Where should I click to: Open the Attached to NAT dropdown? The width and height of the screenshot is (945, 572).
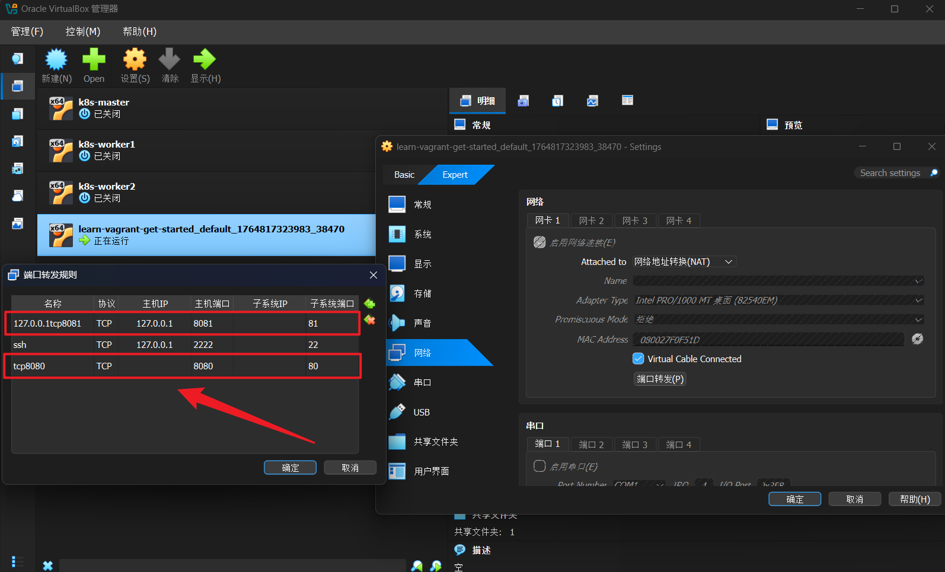pos(684,262)
